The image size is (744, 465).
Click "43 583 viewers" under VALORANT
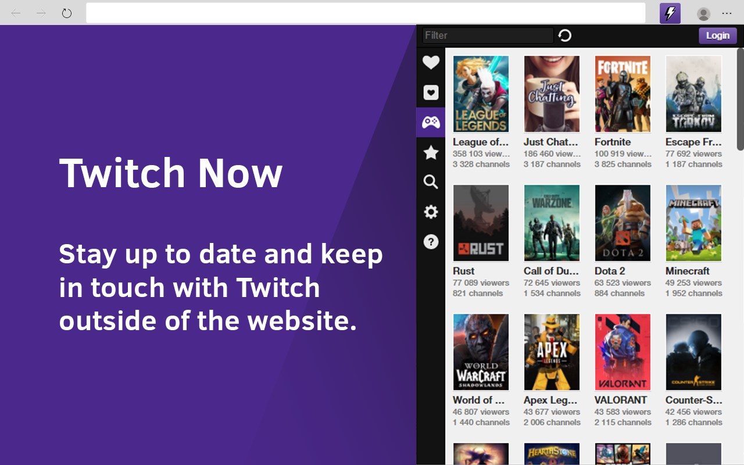click(623, 412)
